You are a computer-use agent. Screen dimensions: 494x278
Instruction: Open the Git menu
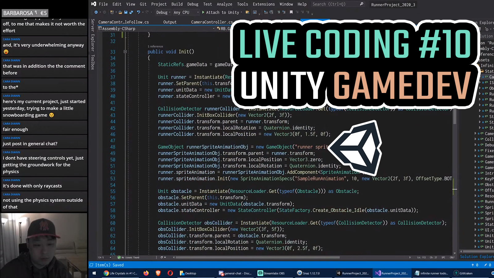point(143,4)
